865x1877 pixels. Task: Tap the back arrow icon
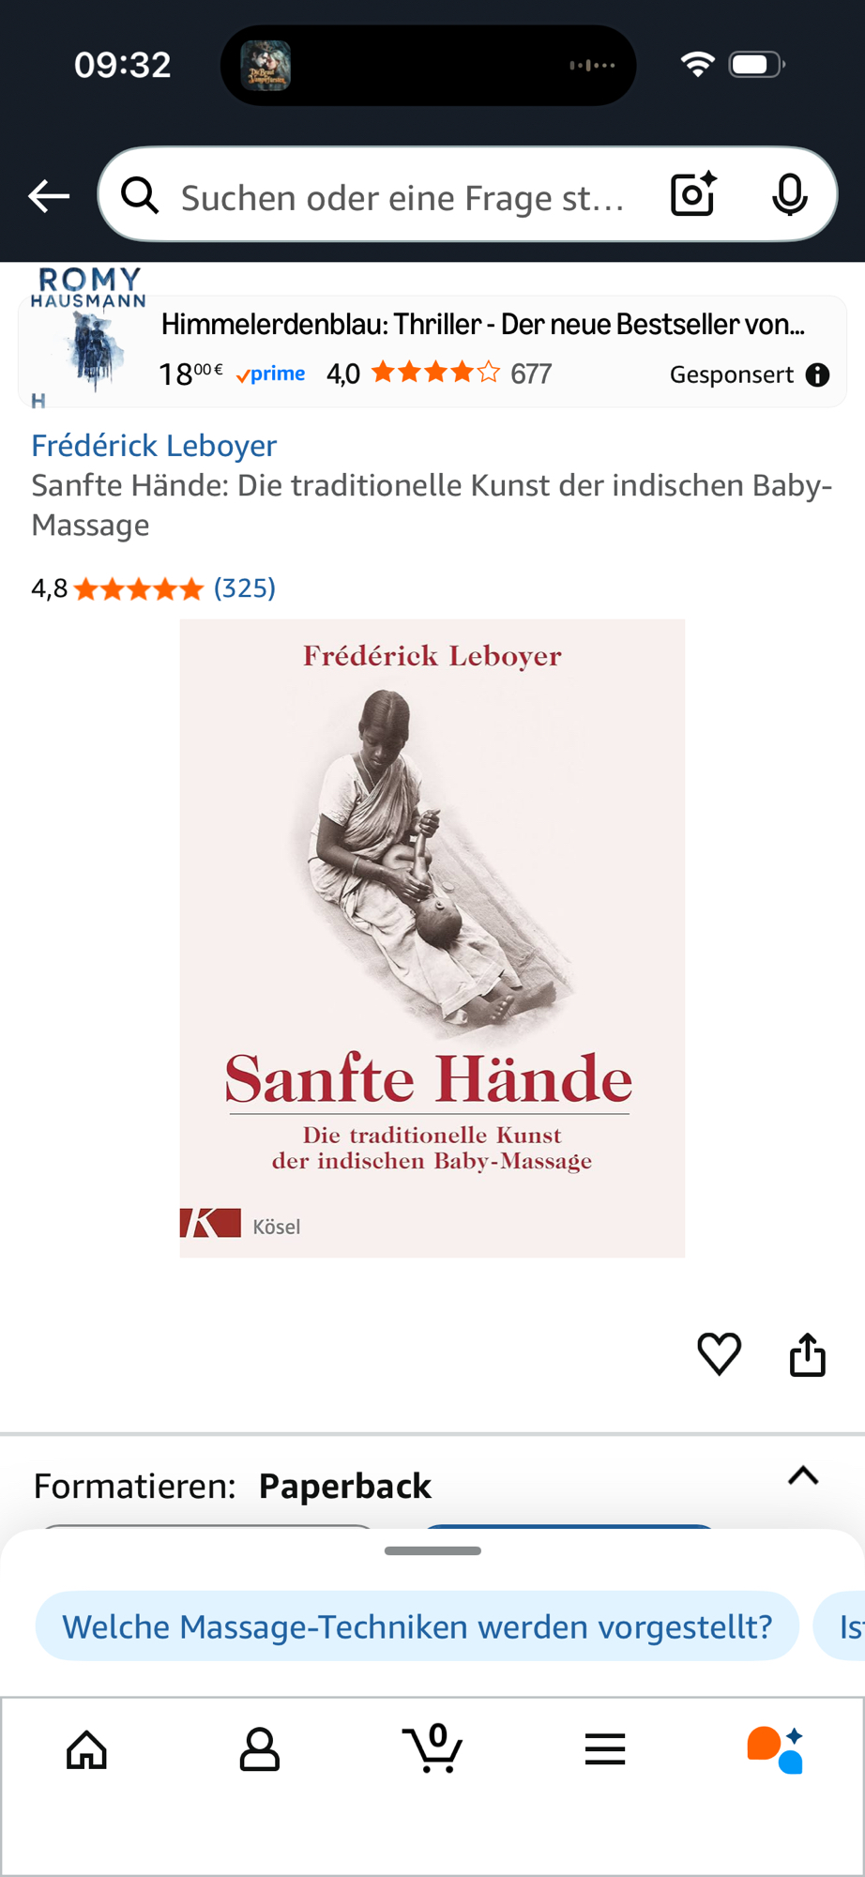(49, 196)
